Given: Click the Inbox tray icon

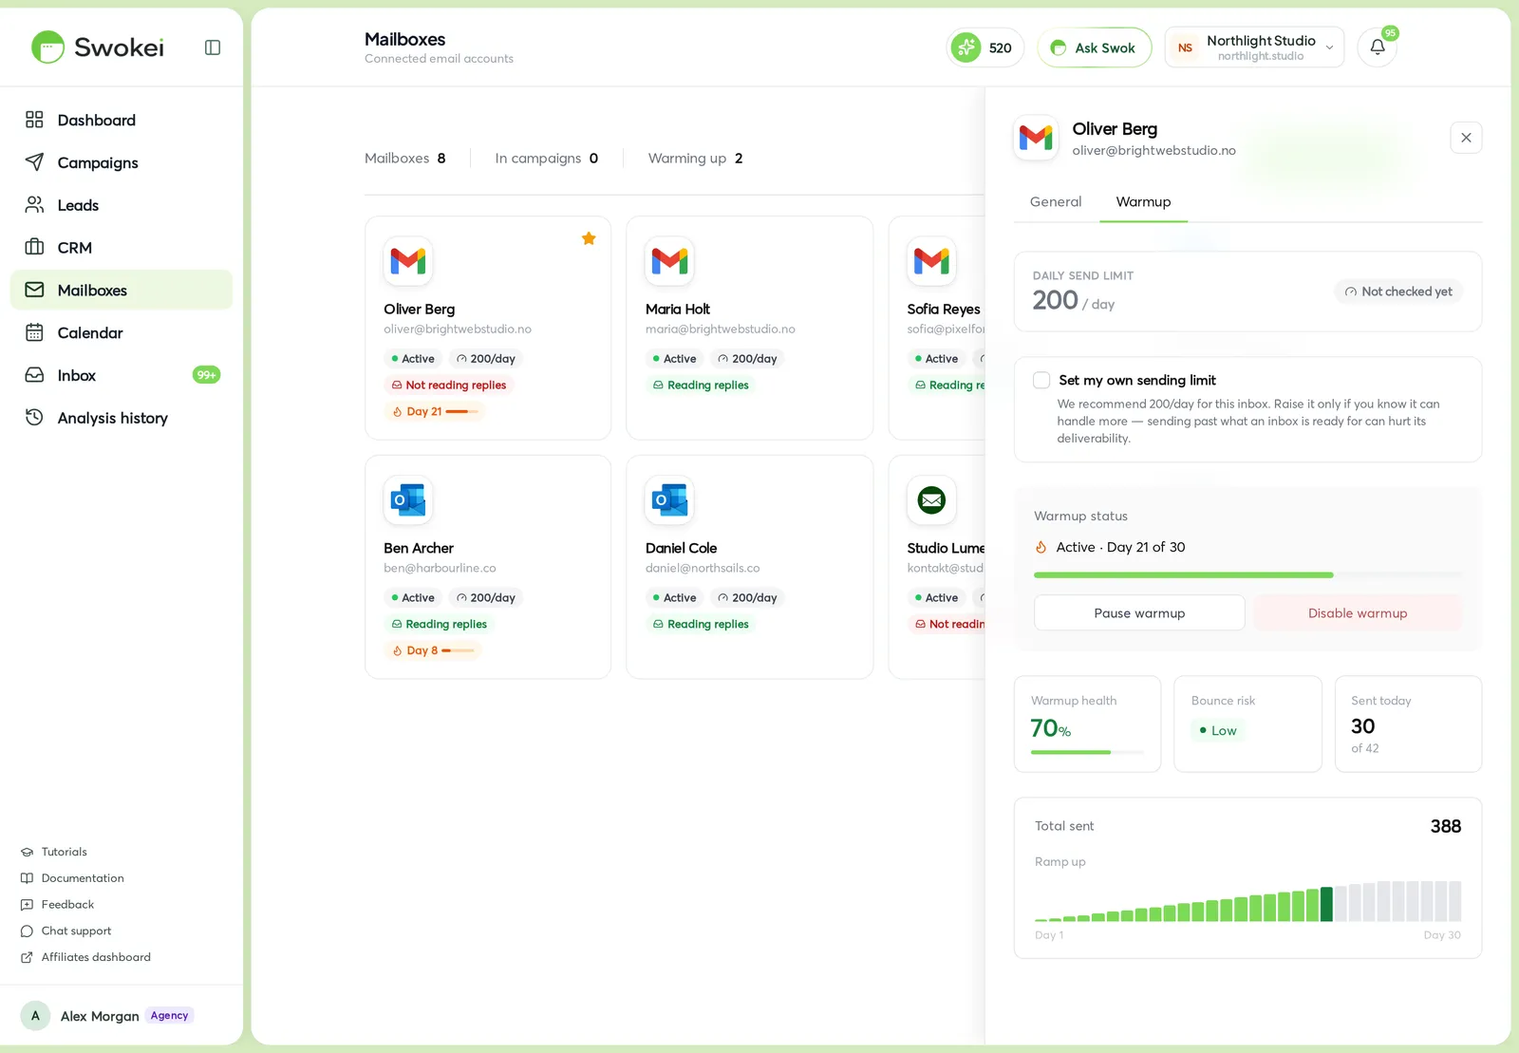Looking at the screenshot, I should point(34,375).
